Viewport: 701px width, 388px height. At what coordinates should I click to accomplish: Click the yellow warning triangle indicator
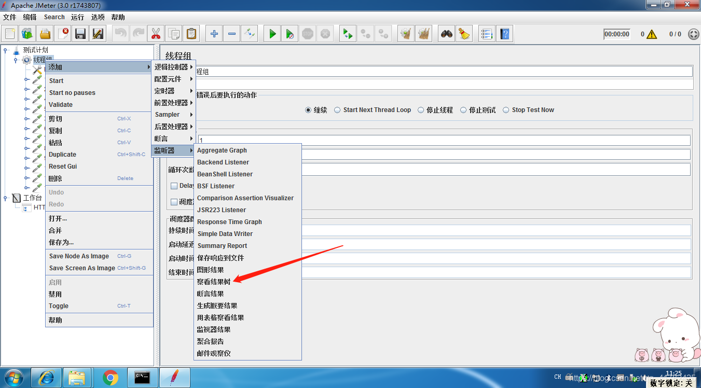click(652, 34)
